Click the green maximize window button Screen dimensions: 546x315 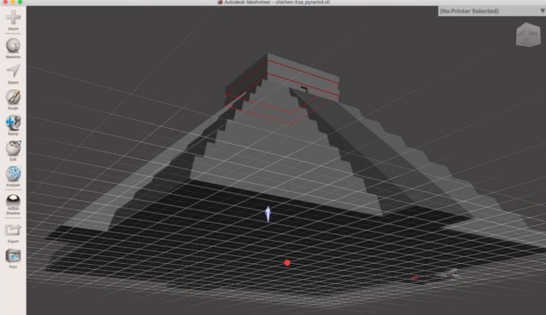20,2
